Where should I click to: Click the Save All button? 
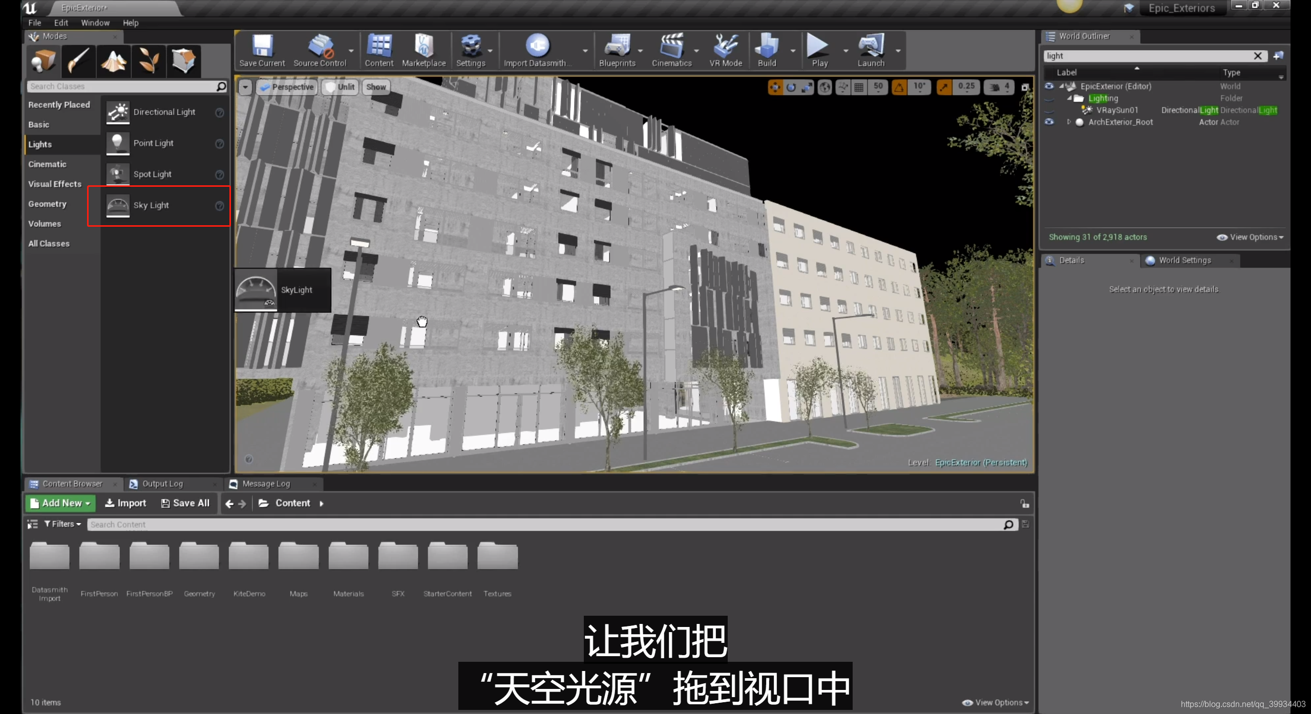click(185, 503)
